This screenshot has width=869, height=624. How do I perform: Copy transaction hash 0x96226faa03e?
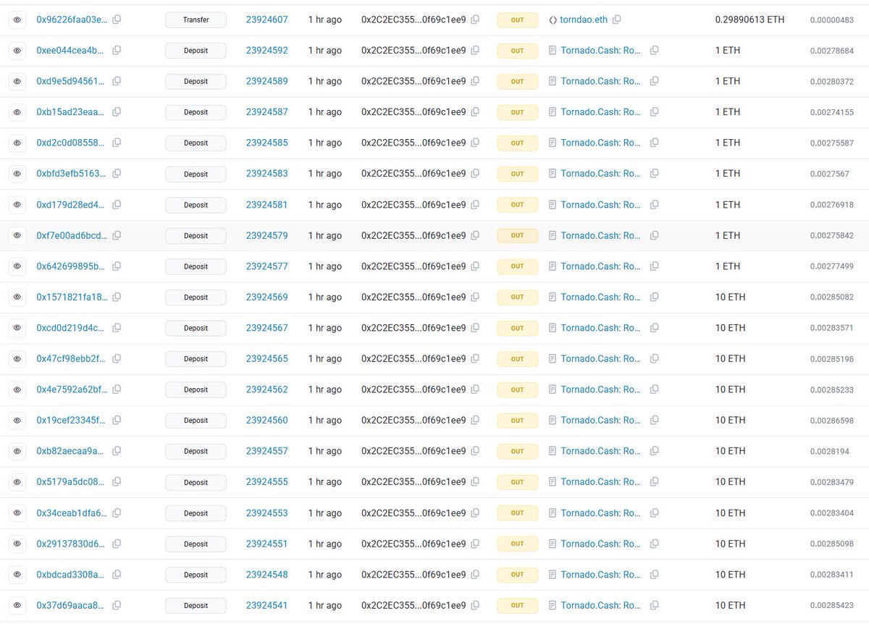pos(117,20)
